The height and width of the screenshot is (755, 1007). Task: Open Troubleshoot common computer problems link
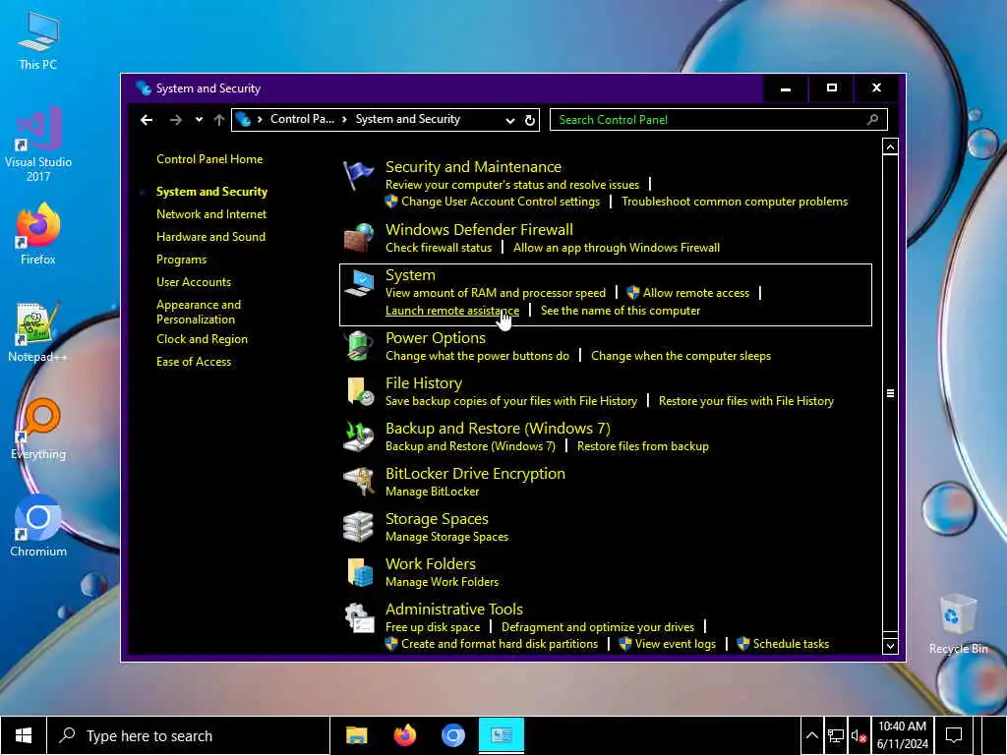[x=735, y=202]
